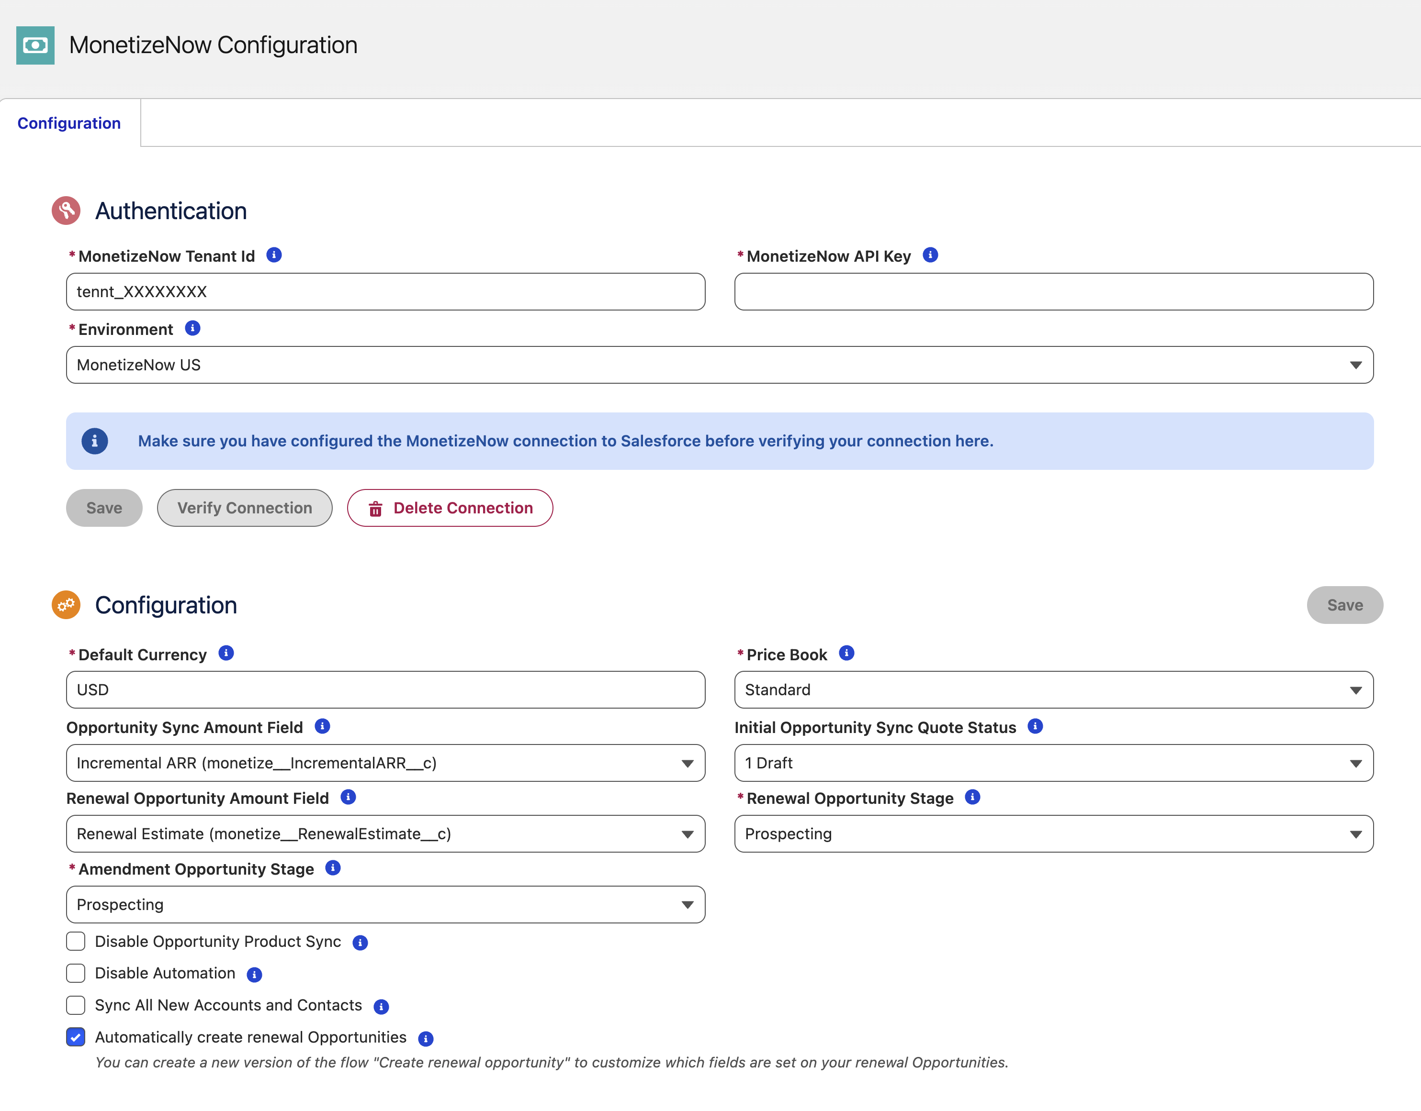Image resolution: width=1421 pixels, height=1111 pixels.
Task: Click into the MonetizeNow API Key field
Action: click(1053, 291)
